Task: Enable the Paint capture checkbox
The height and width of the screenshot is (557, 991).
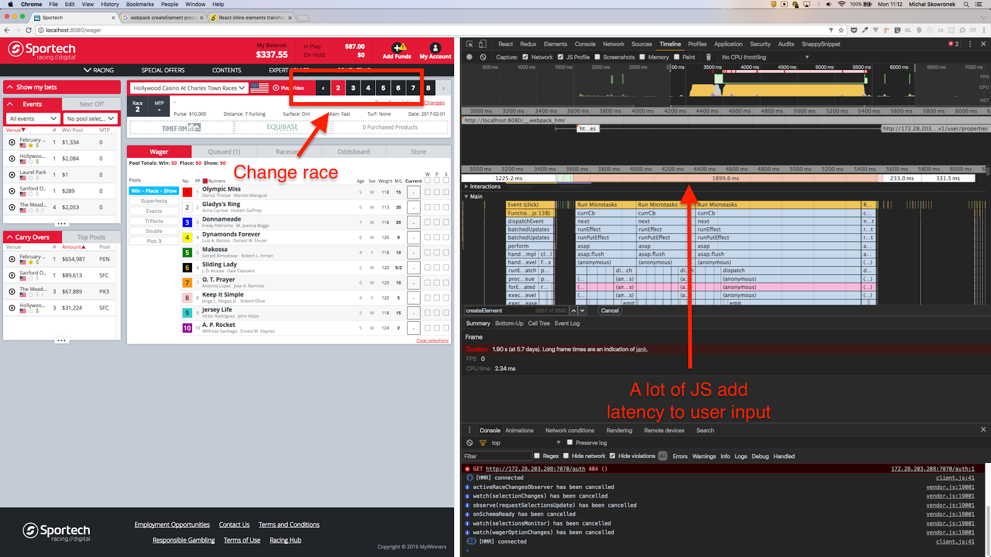Action: (x=677, y=57)
